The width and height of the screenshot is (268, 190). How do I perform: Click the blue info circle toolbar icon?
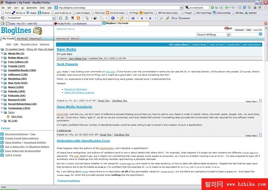coord(112,18)
